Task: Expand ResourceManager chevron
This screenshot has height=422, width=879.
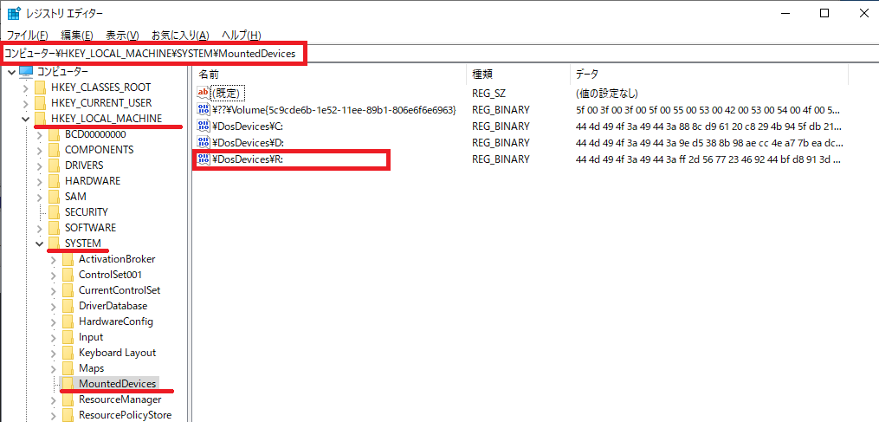Action: pos(53,399)
